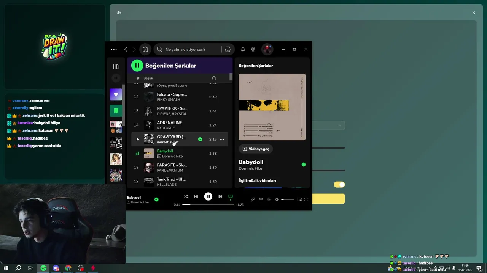Image resolution: width=487 pixels, height=273 pixels.
Task: Toggle shuffle in player bar
Action: pos(186,196)
